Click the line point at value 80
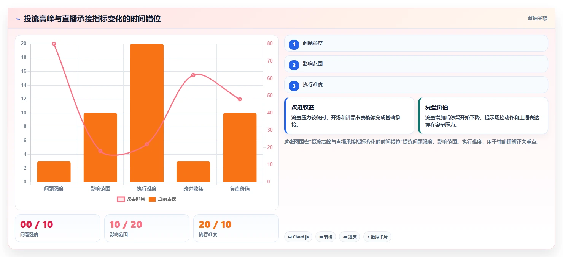Image resolution: width=563 pixels, height=257 pixels. pyautogui.click(x=54, y=44)
